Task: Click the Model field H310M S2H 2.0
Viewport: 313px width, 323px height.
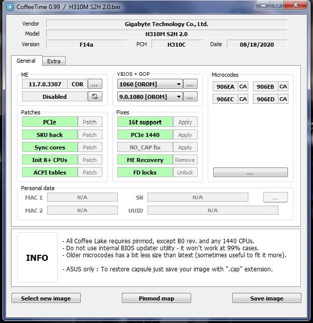Action: [167, 34]
